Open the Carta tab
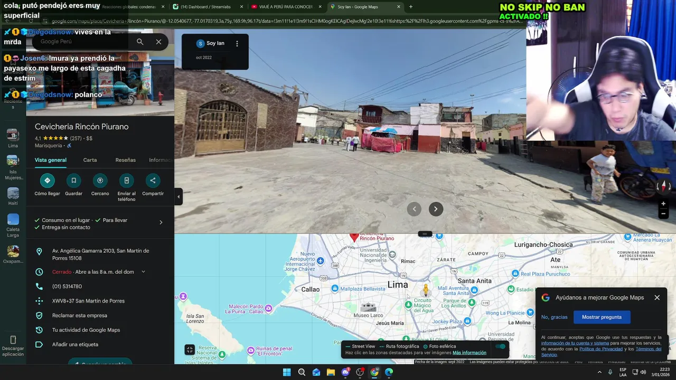Viewport: 676px width, 380px height. pyautogui.click(x=90, y=160)
